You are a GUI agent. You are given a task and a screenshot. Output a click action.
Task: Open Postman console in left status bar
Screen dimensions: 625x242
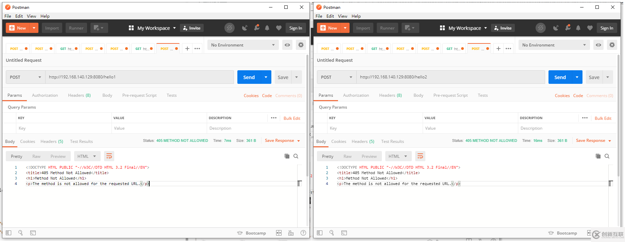coord(33,233)
